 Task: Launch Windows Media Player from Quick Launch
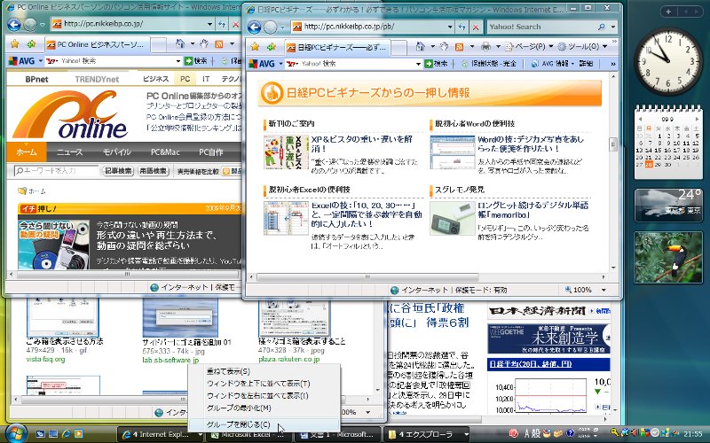[x=79, y=434]
